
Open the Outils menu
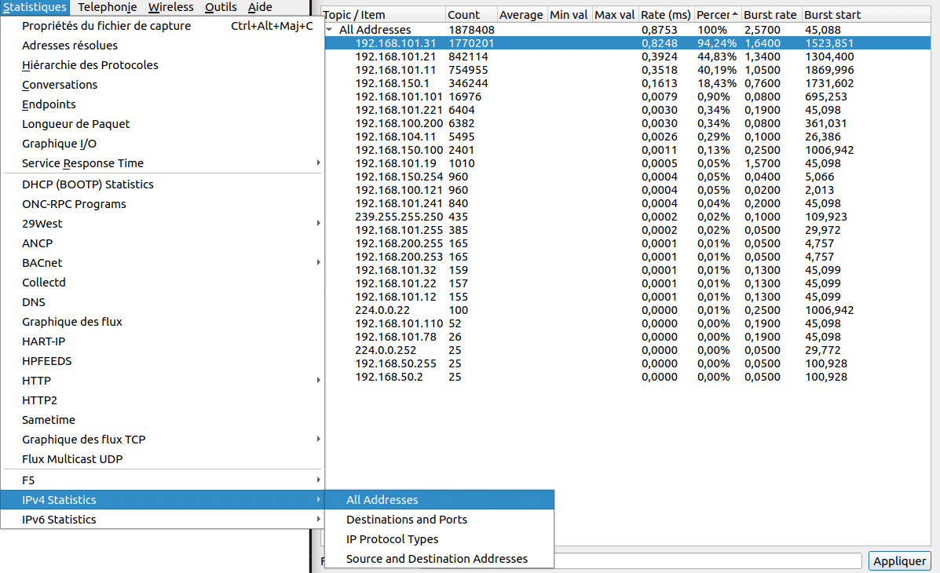[x=221, y=7]
